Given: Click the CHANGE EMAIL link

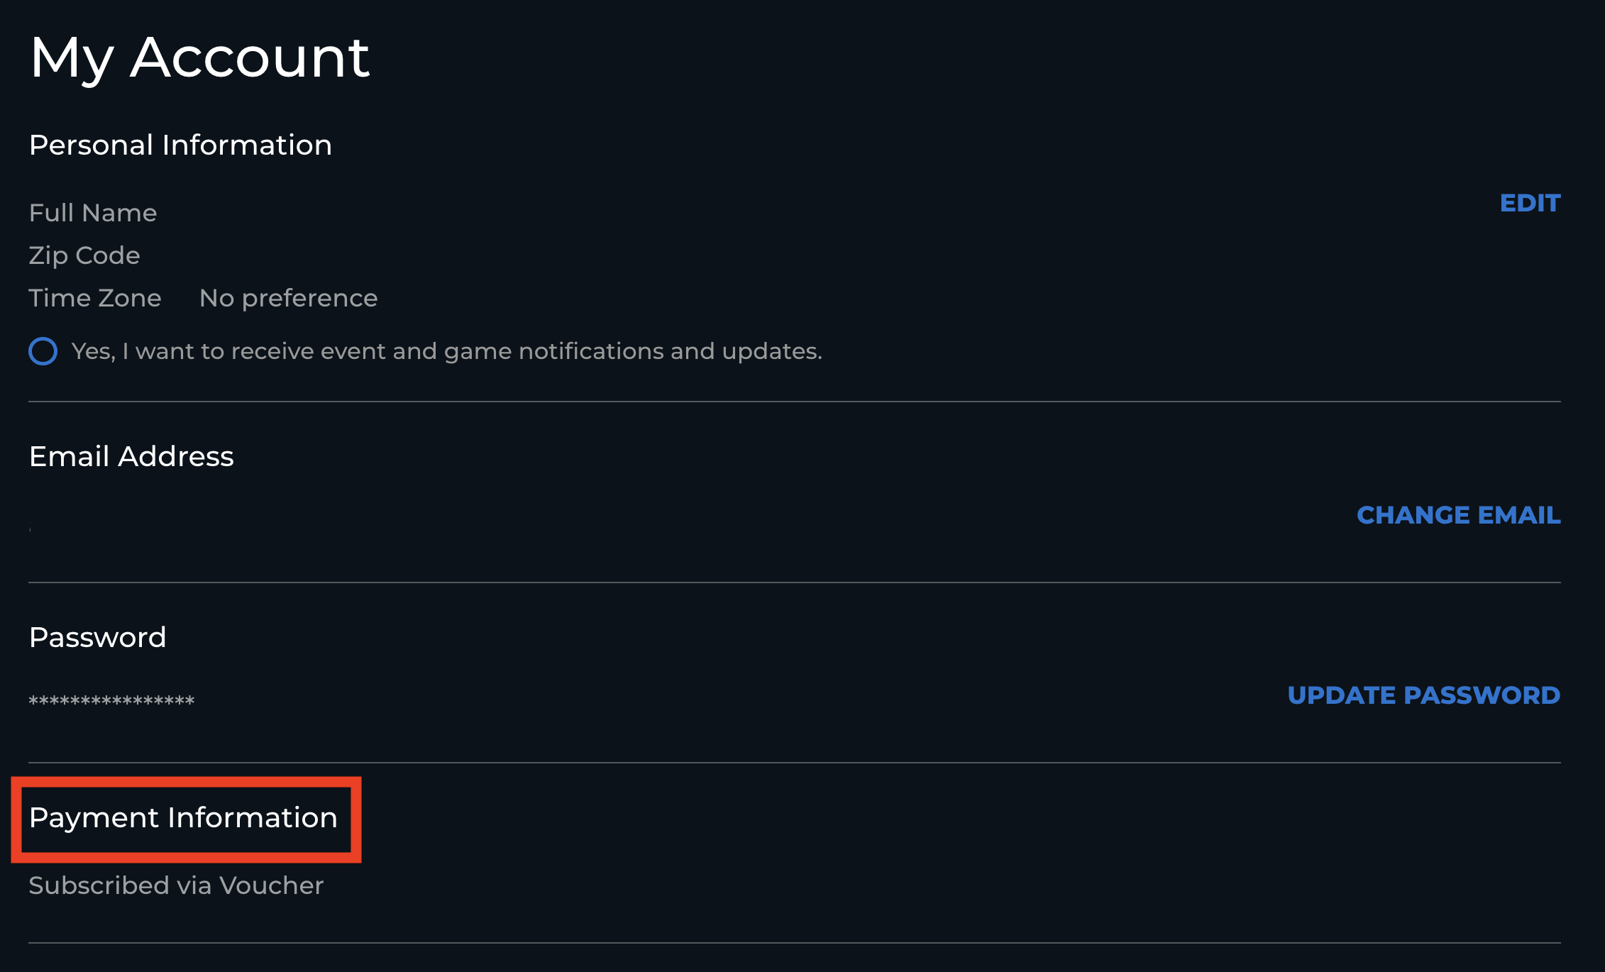Looking at the screenshot, I should click(x=1458, y=515).
